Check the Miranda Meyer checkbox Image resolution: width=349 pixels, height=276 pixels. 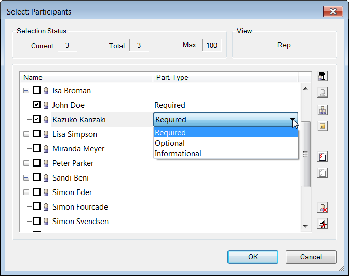pos(36,148)
